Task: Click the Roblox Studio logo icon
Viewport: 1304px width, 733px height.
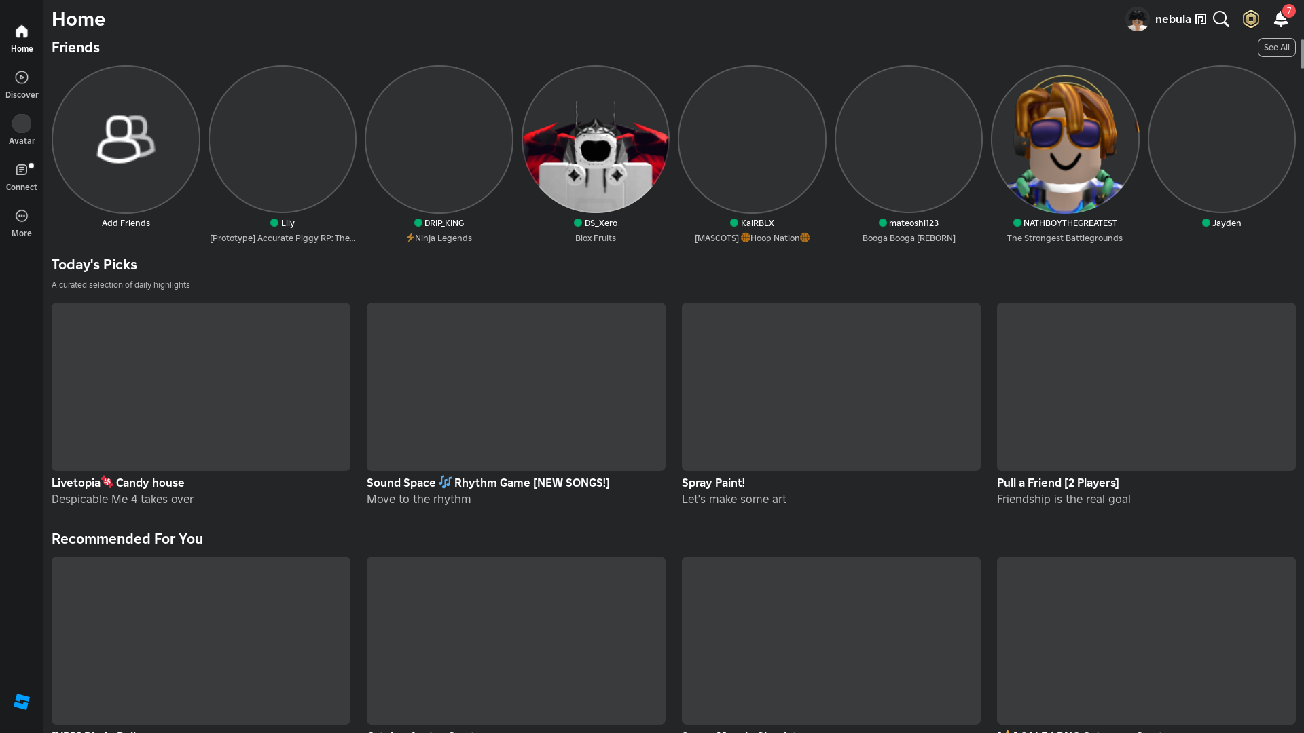Action: pos(22,702)
